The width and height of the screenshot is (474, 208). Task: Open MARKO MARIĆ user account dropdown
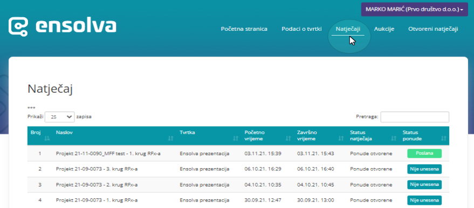pos(415,9)
